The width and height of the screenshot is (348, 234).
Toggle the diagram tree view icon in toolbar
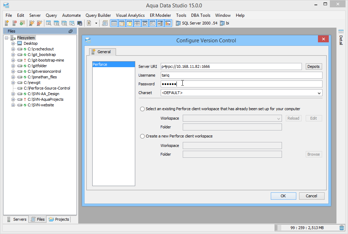pos(160,23)
